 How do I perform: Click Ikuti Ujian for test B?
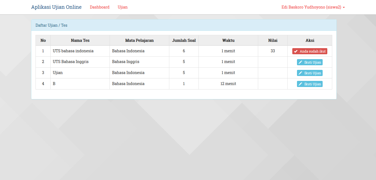click(310, 84)
